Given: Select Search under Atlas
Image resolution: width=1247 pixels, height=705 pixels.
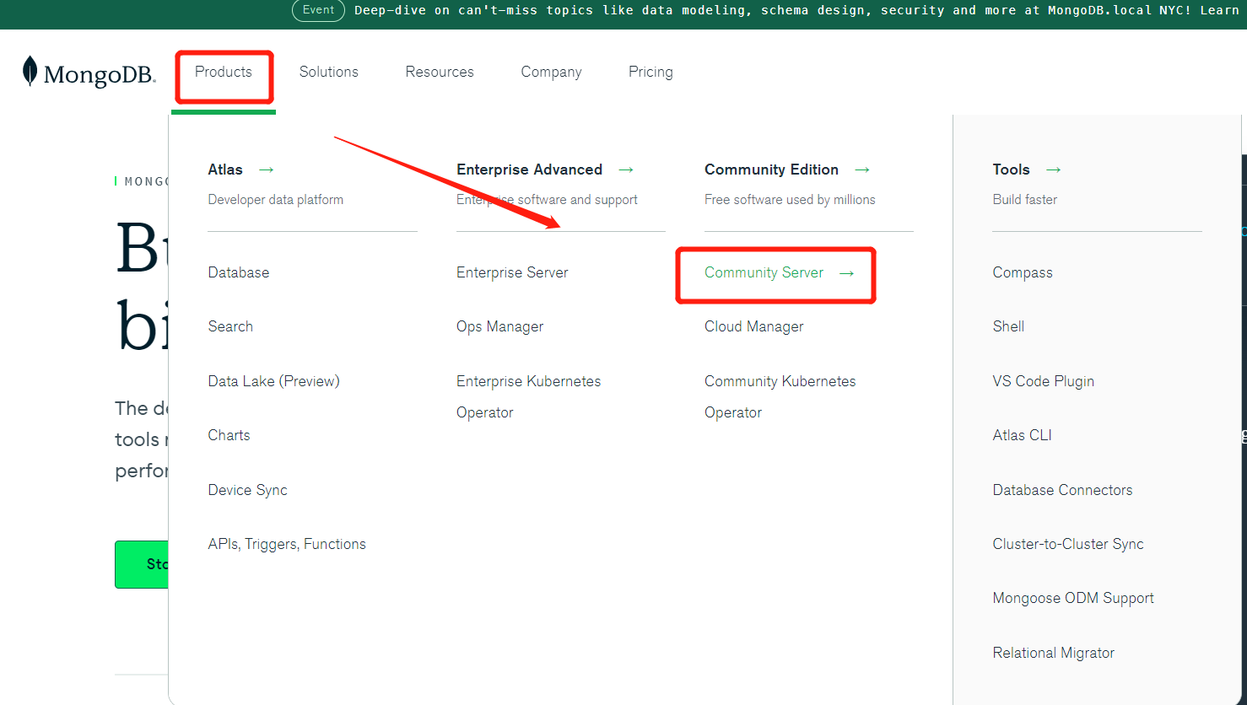Looking at the screenshot, I should point(230,326).
